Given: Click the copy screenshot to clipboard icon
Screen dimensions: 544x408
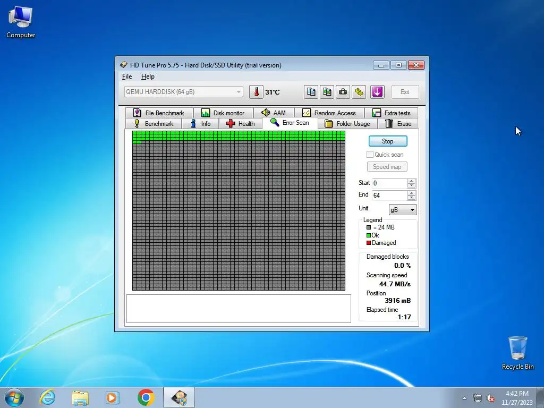Looking at the screenshot, I should coord(327,92).
